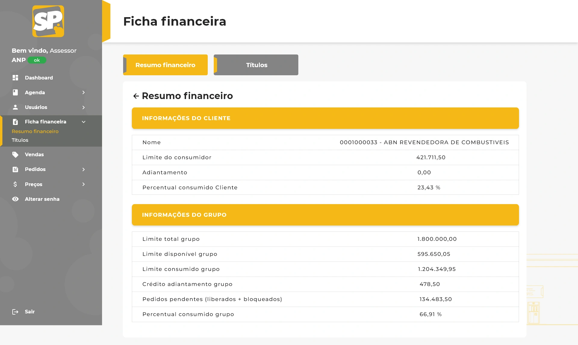Switch to the Títulos tab
Screen dimensions: 578x345
(256, 65)
